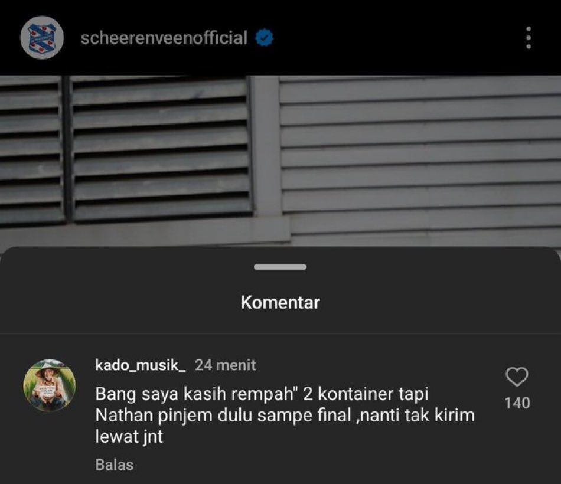Tap the divider line below Komentar

click(280, 333)
